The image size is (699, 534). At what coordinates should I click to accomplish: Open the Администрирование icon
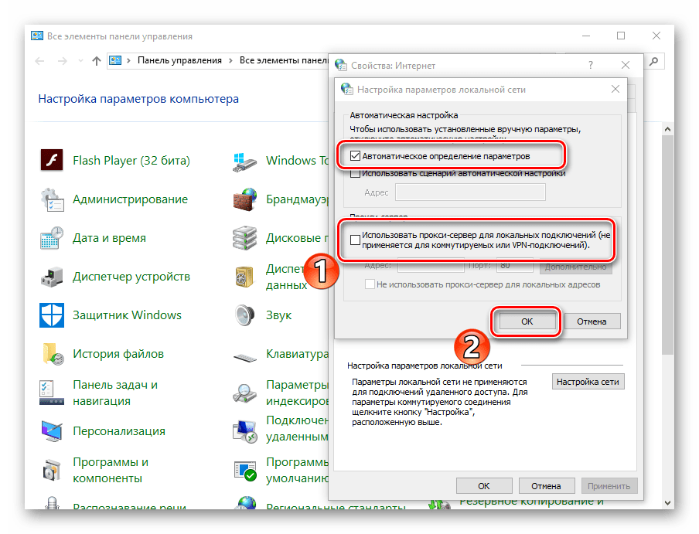(x=52, y=199)
